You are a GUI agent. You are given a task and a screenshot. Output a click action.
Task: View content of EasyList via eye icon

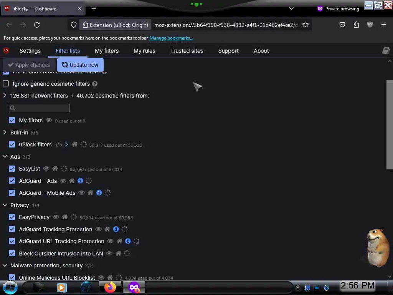[x=46, y=169]
